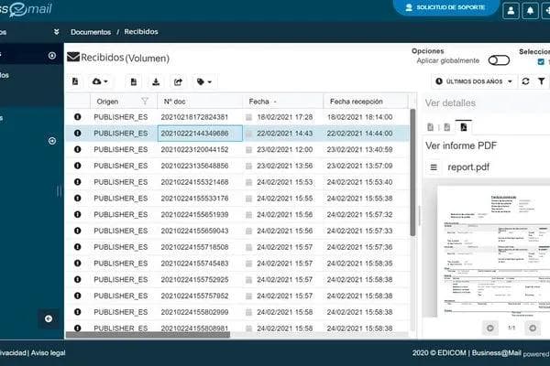Switch to the PDF report tab

pyautogui.click(x=463, y=126)
